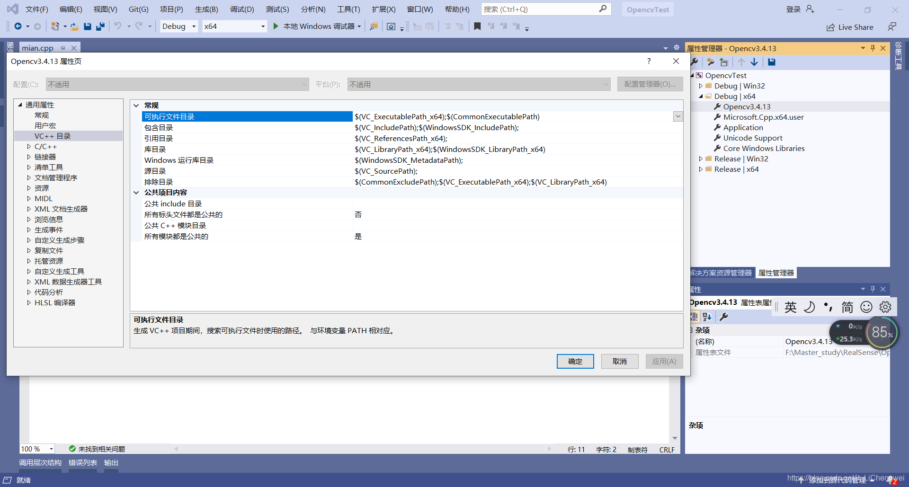
Task: Open the 调试(D) menu
Action: (x=242, y=9)
